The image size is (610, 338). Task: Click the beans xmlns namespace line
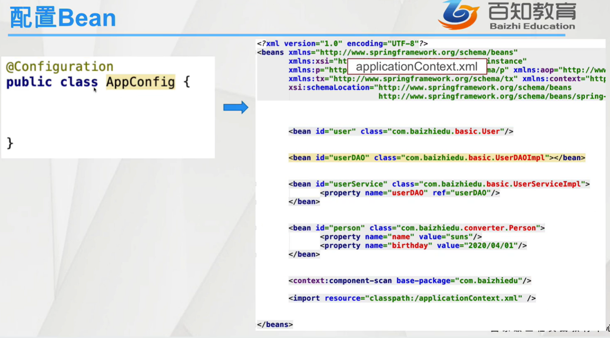(387, 53)
